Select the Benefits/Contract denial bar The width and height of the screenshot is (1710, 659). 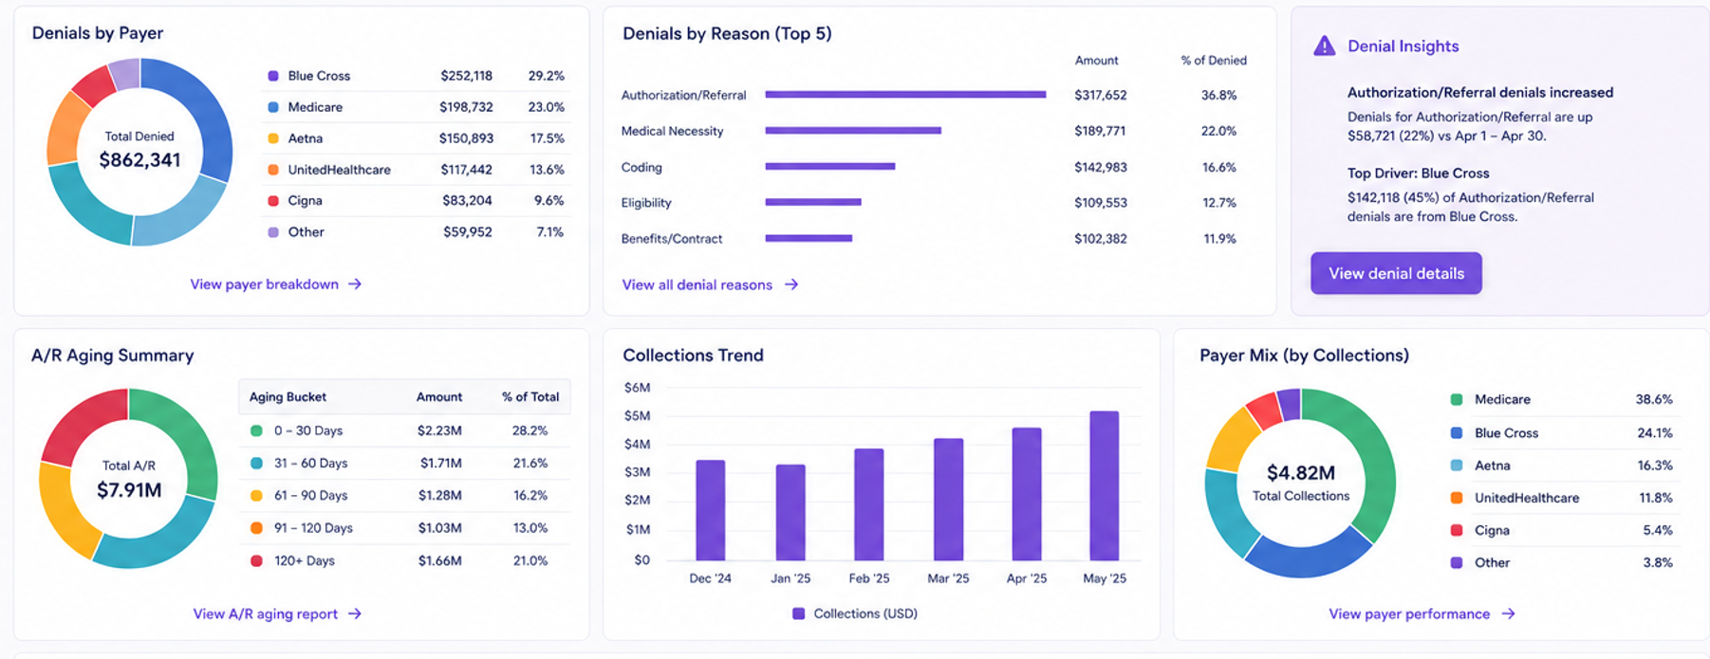809,238
